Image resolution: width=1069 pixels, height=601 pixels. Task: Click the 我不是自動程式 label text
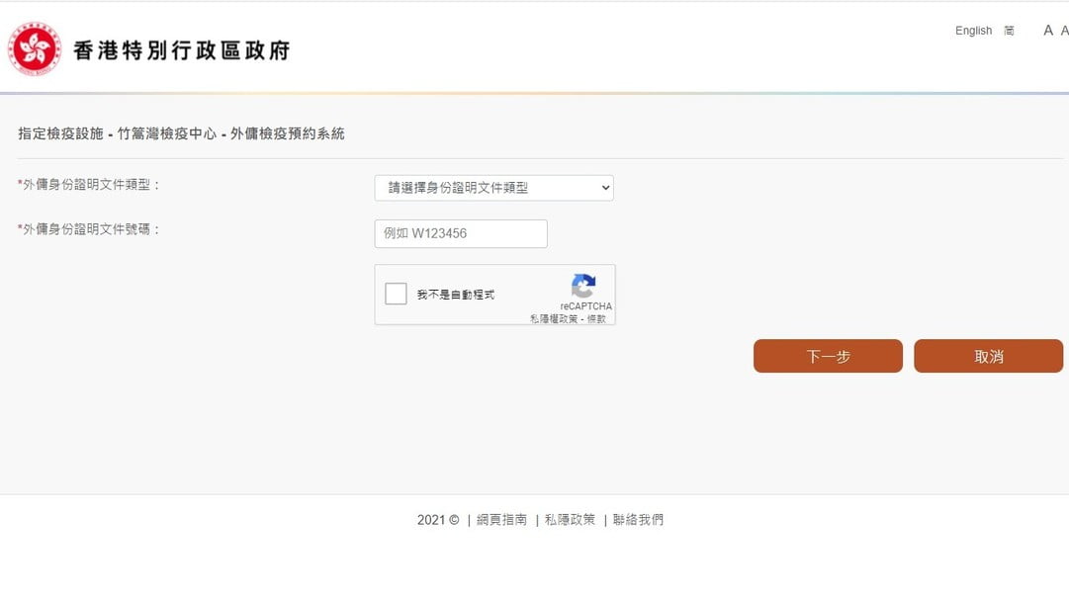[455, 295]
